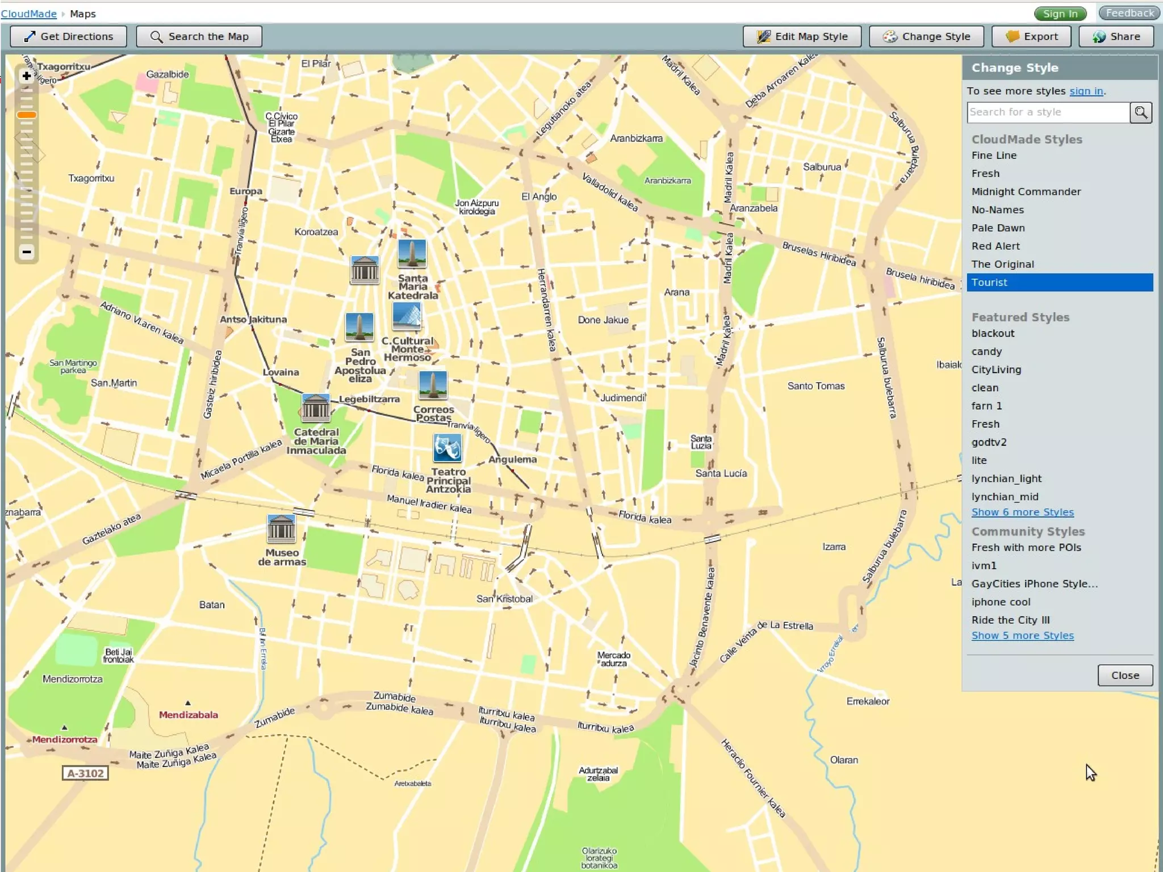
Task: Click the San Pedro Apostolua eliza icon
Action: point(359,327)
